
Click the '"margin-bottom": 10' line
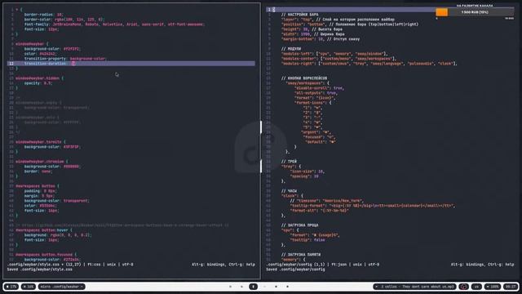coord(321,39)
